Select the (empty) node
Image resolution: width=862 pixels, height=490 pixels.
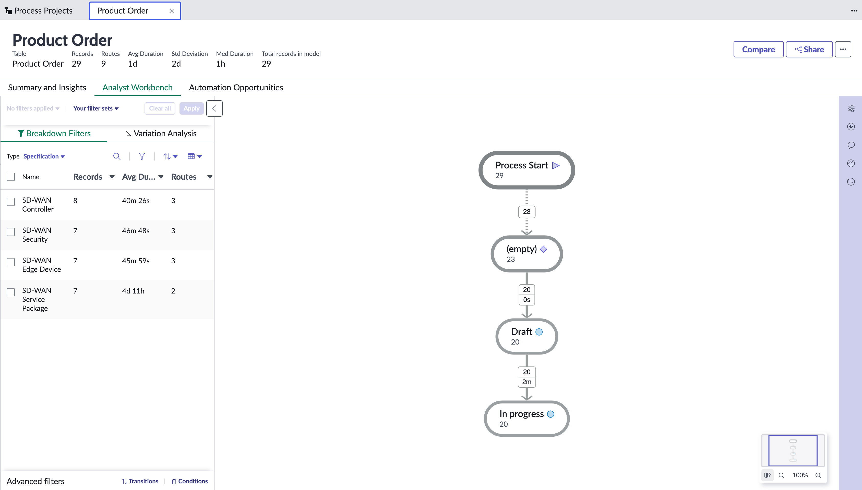pyautogui.click(x=527, y=254)
